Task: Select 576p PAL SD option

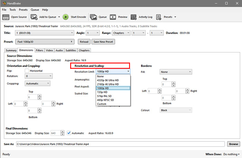Action: tap(113, 96)
